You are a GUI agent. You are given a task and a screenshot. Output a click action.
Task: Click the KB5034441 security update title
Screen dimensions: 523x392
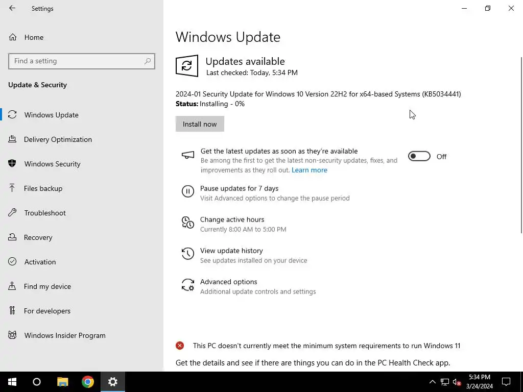tap(318, 94)
